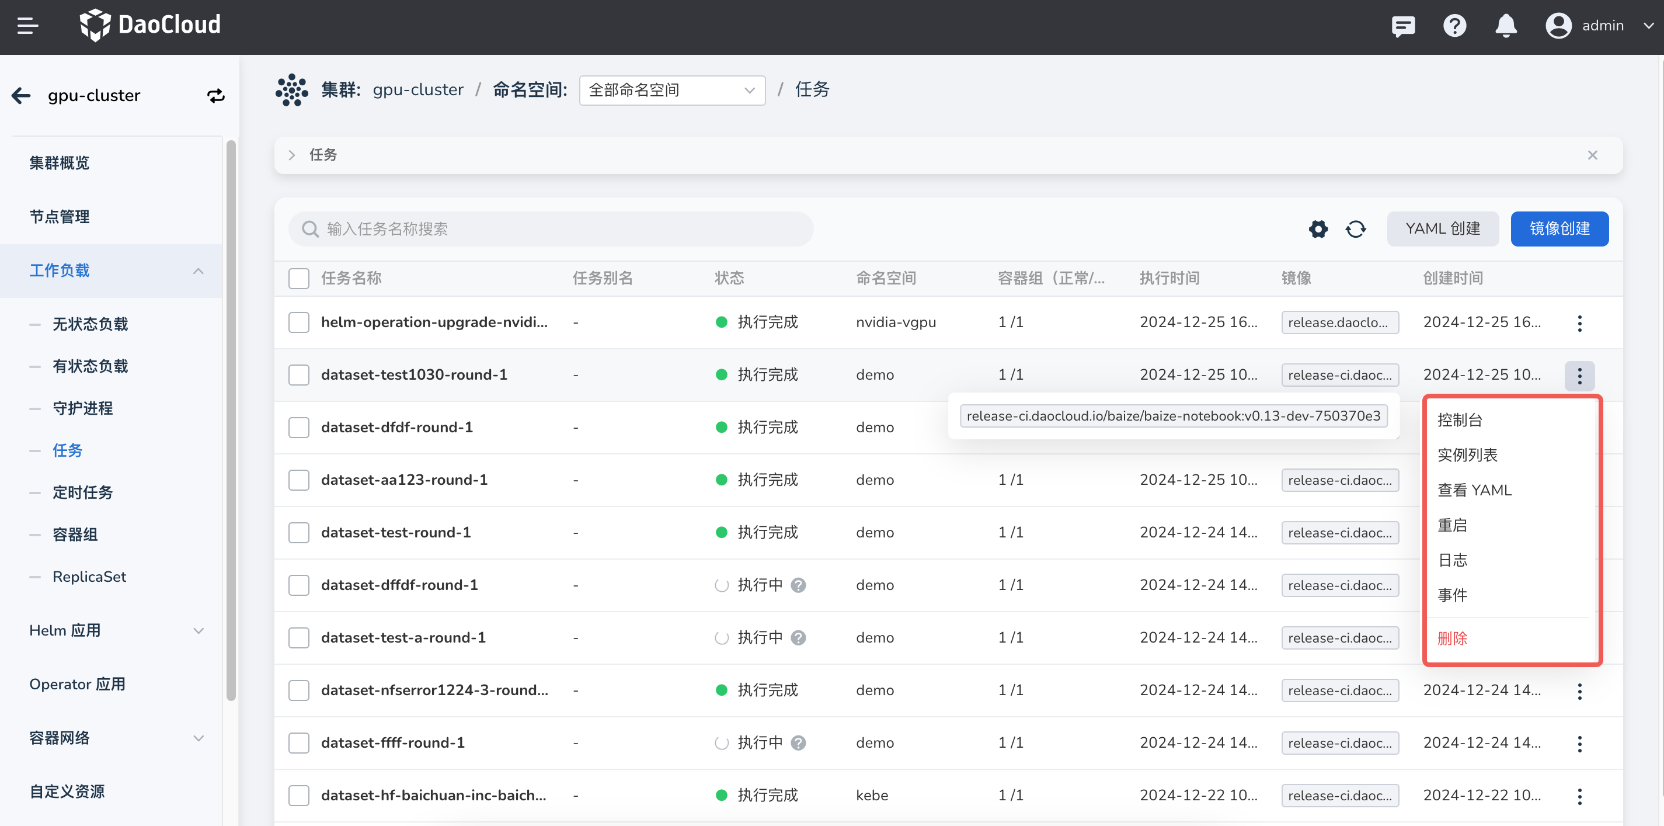Screen dimensions: 1664x826
Task: Toggle the select-all checkbox in header
Action: pyautogui.click(x=298, y=279)
